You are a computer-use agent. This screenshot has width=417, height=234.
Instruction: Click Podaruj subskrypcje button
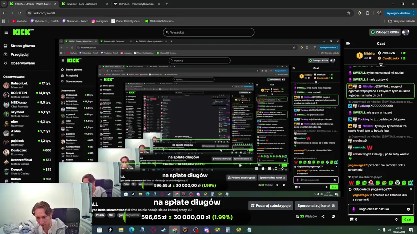click(271, 206)
